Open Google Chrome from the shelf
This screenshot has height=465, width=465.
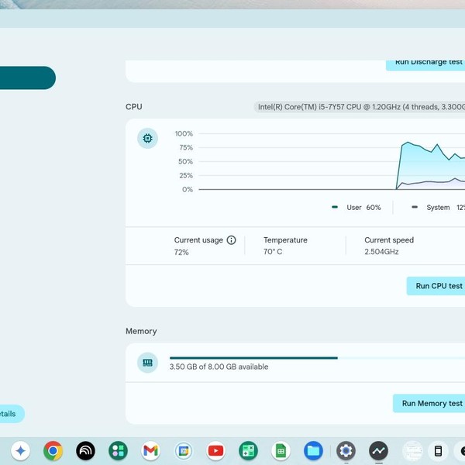pyautogui.click(x=53, y=450)
